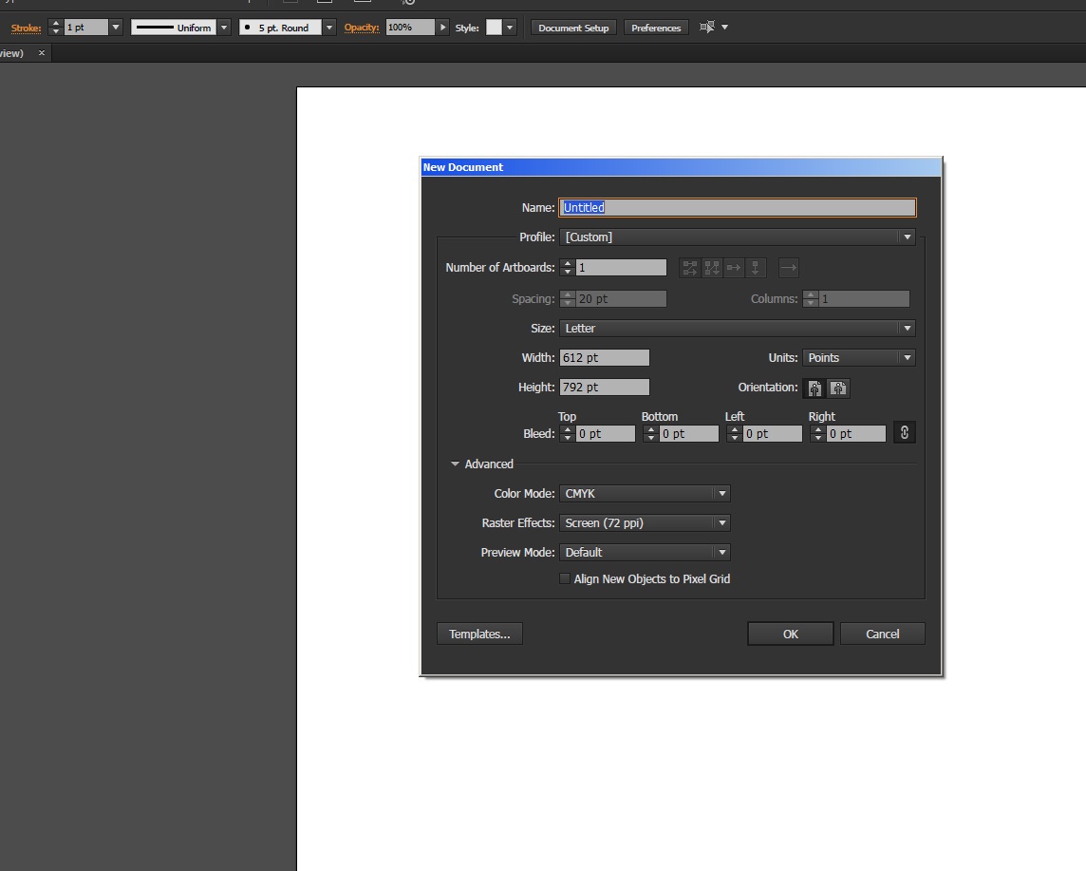
Task: Toggle the bleed link chain icon
Action: pos(904,433)
